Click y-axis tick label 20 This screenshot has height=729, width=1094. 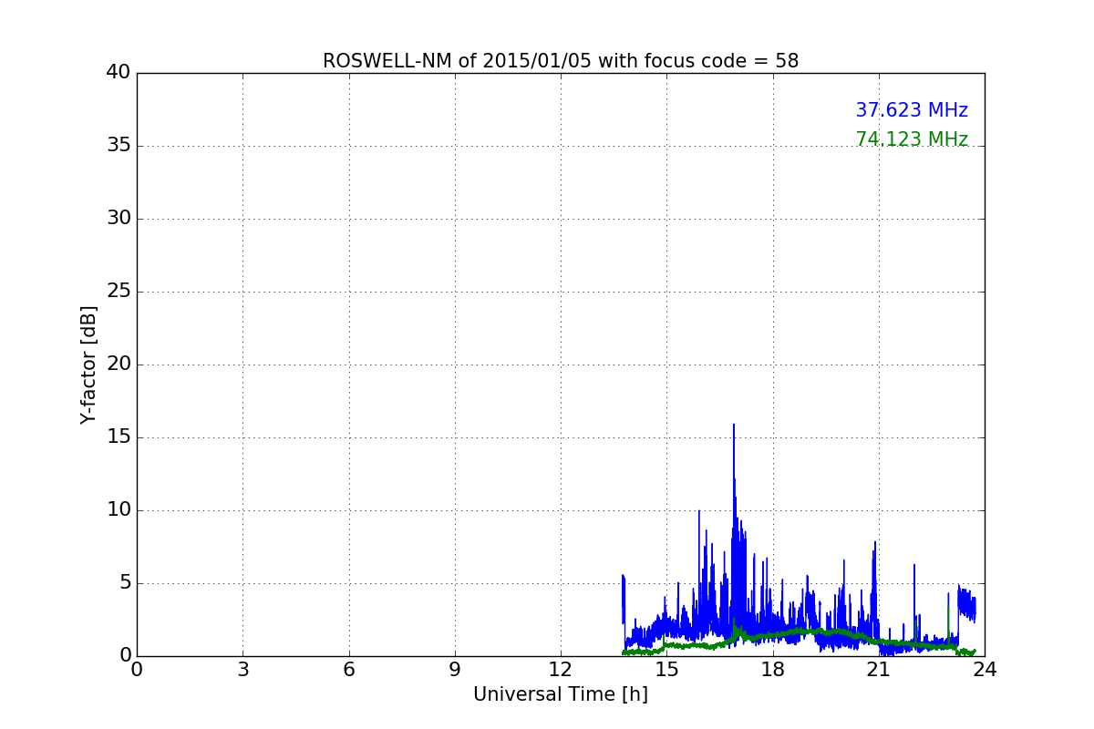click(x=119, y=364)
